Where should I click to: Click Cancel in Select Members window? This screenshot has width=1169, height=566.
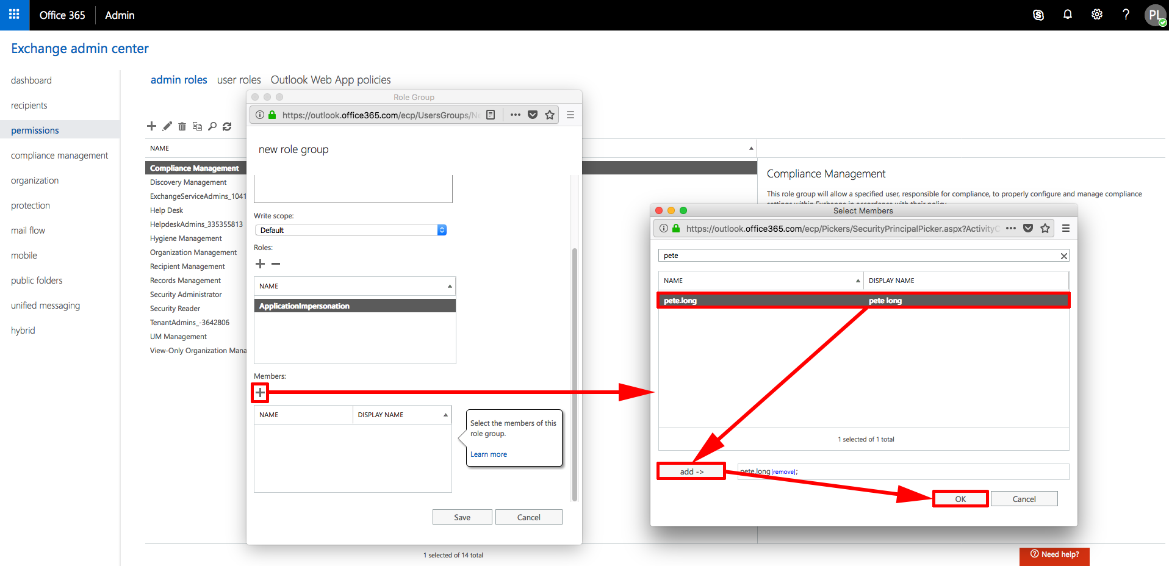1024,499
